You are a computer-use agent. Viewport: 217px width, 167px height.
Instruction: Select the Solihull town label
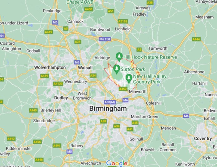point(136,139)
